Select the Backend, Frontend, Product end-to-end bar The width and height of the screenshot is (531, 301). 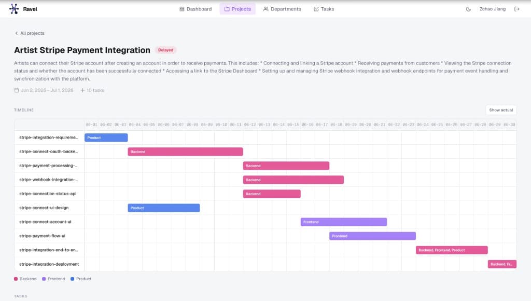pos(452,250)
